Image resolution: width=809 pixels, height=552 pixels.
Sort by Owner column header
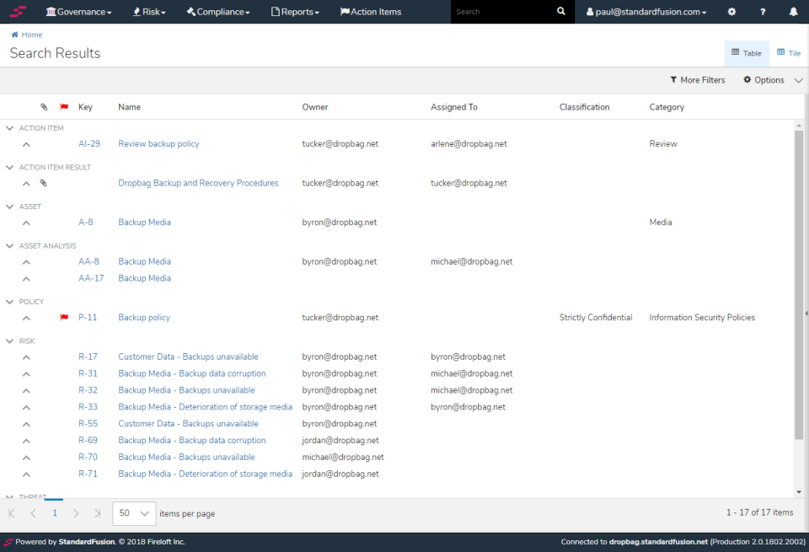(x=314, y=107)
